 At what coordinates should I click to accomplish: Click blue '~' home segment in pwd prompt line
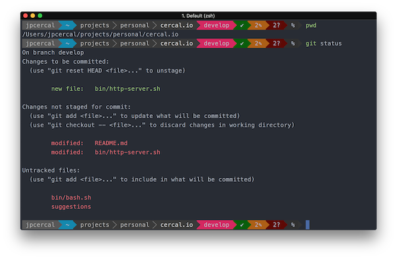click(67, 25)
